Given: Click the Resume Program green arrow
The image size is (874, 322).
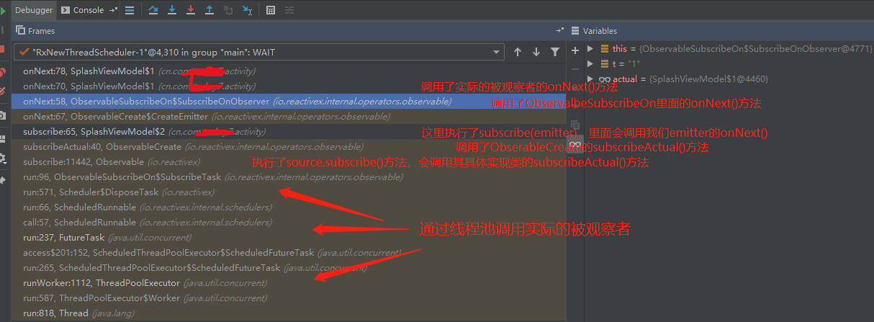Looking at the screenshot, I should tap(3, 10).
